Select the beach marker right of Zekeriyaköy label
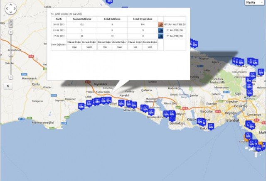266x181 pixels. click(x=249, y=81)
